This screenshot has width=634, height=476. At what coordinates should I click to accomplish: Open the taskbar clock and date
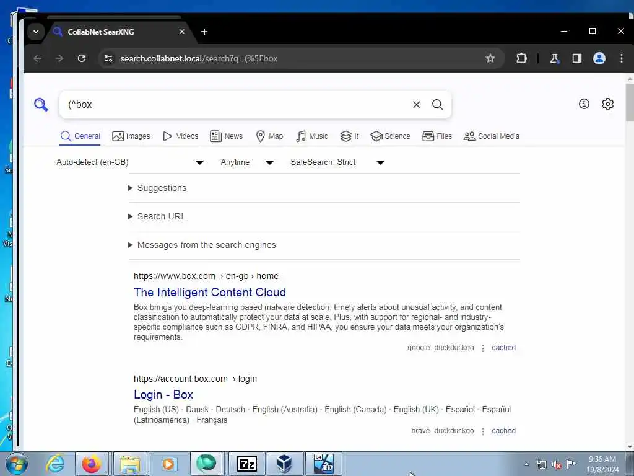coord(602,464)
